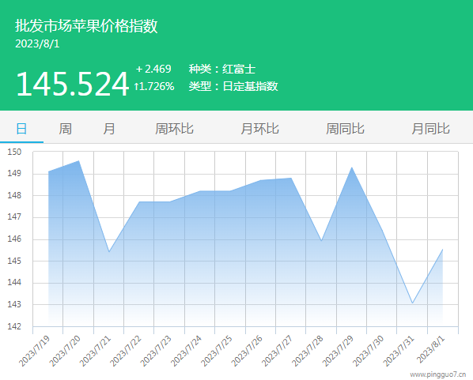This screenshot has width=473, height=380.
Task: Click the 2023/7/19 axis label
Action: [x=34, y=351]
